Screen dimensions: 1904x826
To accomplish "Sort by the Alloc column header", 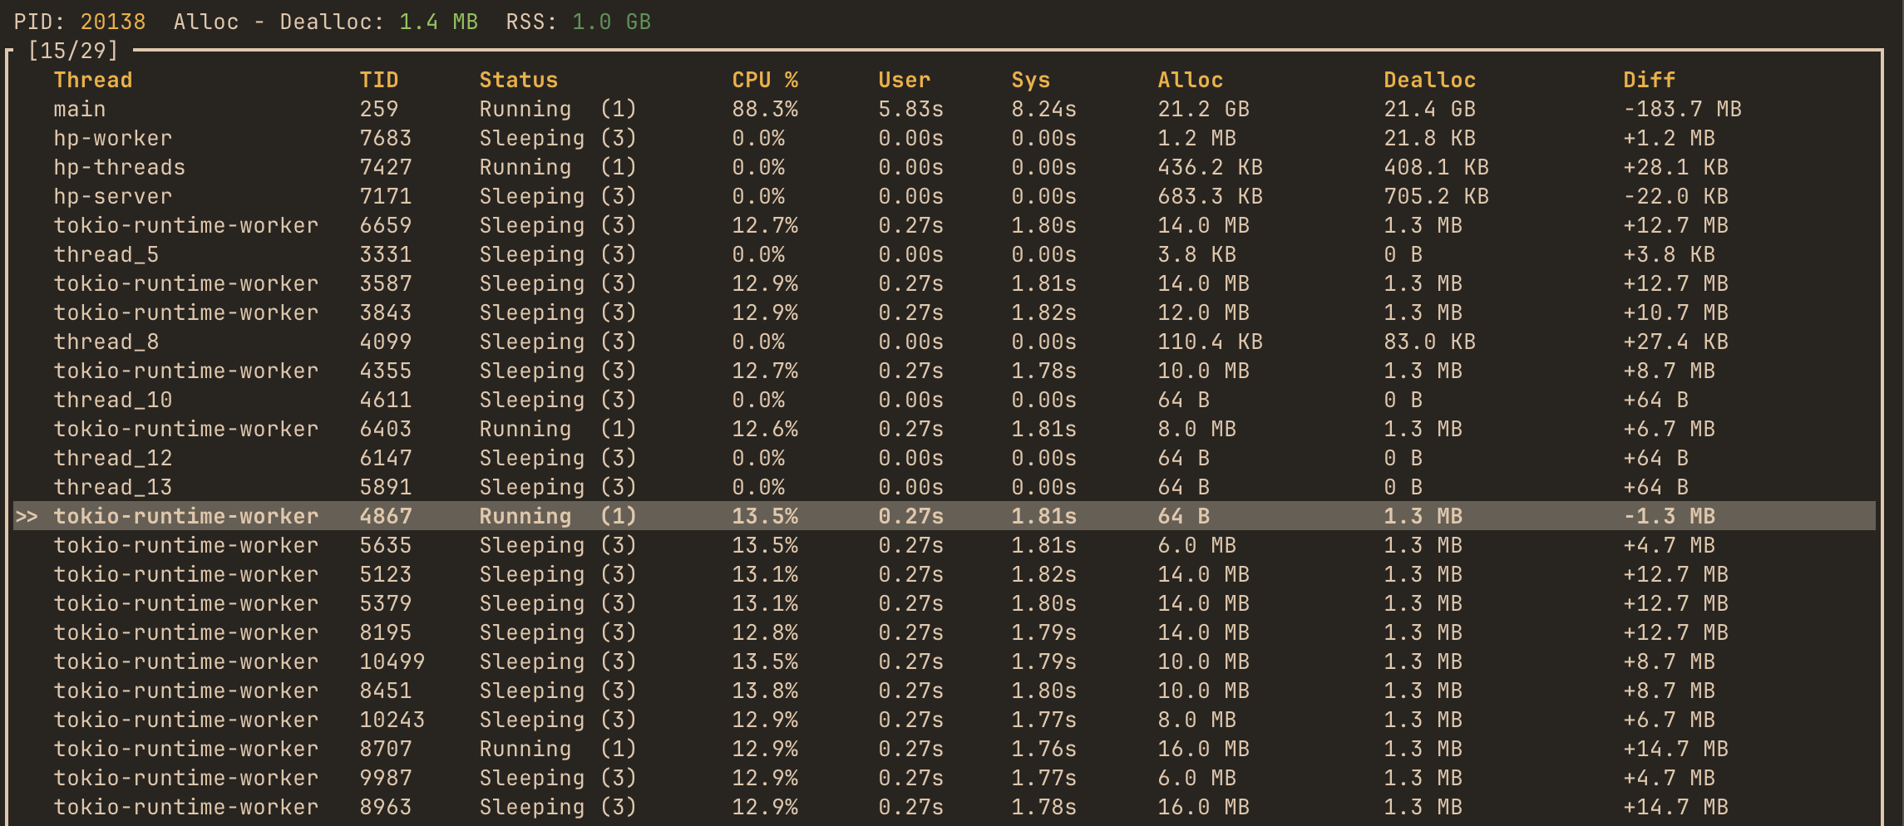I will [1191, 80].
